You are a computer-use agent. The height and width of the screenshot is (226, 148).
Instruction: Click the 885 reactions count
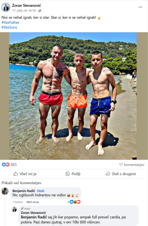click(x=14, y=165)
